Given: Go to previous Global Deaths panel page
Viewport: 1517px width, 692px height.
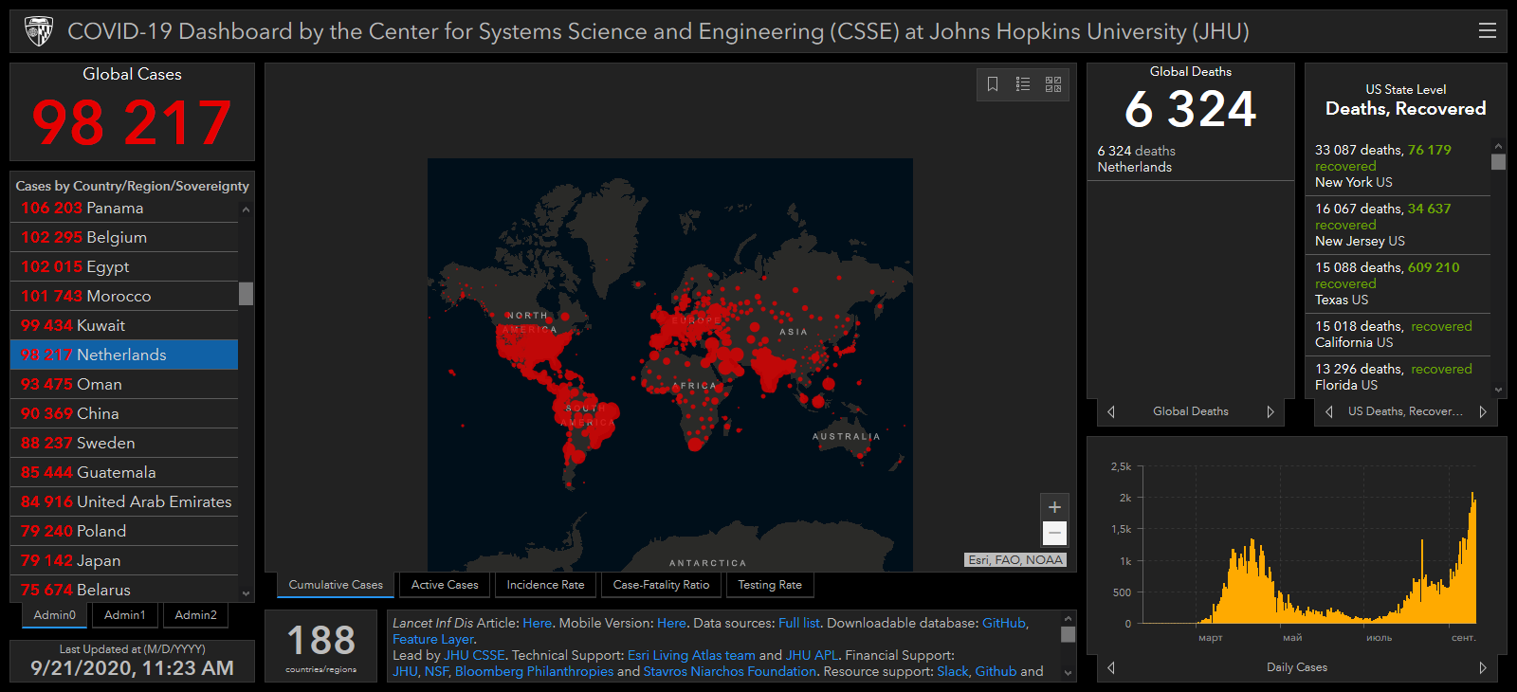Looking at the screenshot, I should point(1111,411).
